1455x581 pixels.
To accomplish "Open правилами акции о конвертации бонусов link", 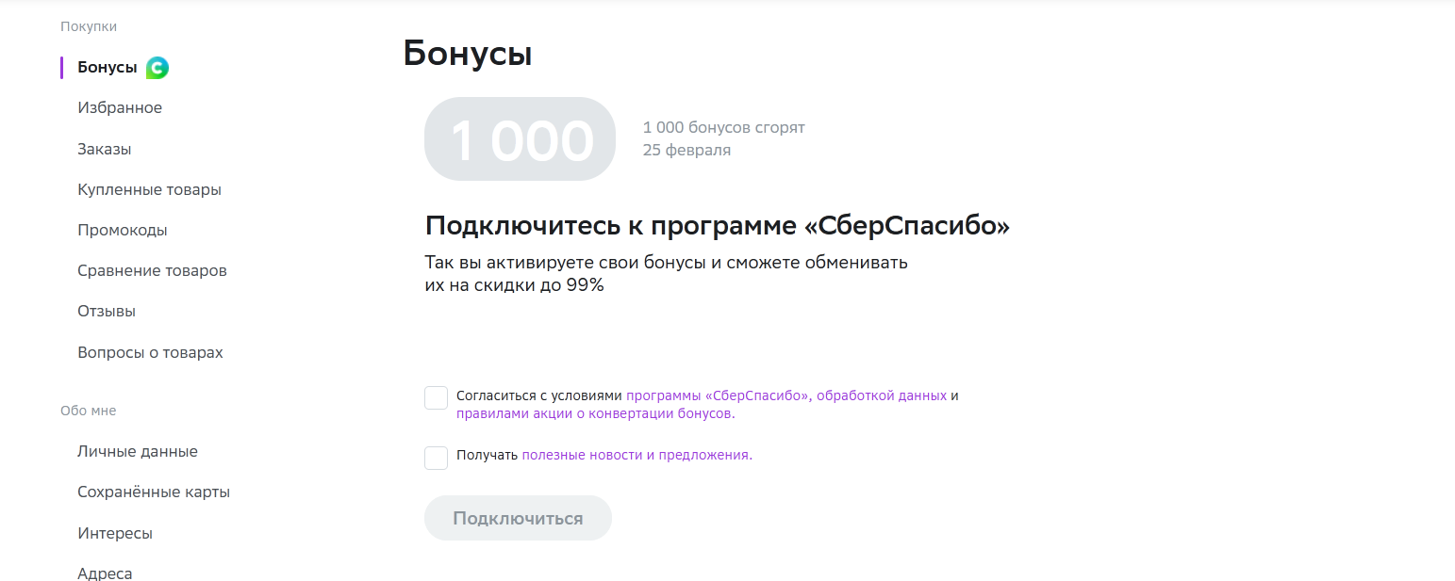I will (x=595, y=413).
